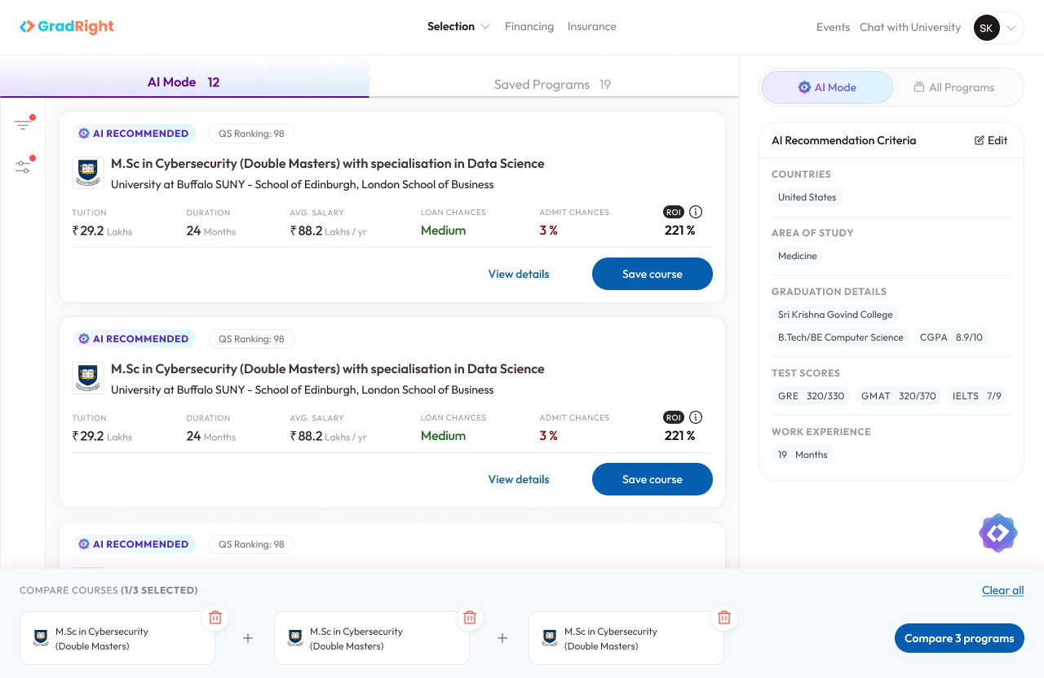Viewport: 1044px width, 678px height.
Task: Click the AI Recommendation Criteria heading
Action: click(x=844, y=140)
